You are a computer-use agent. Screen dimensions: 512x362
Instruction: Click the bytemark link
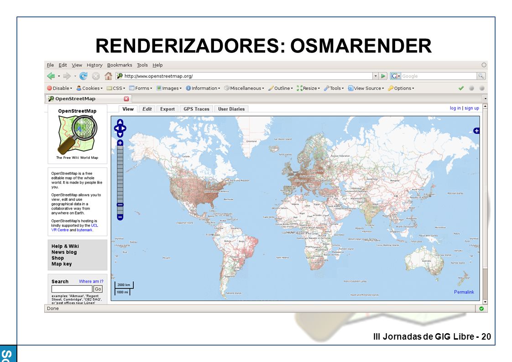84,230
